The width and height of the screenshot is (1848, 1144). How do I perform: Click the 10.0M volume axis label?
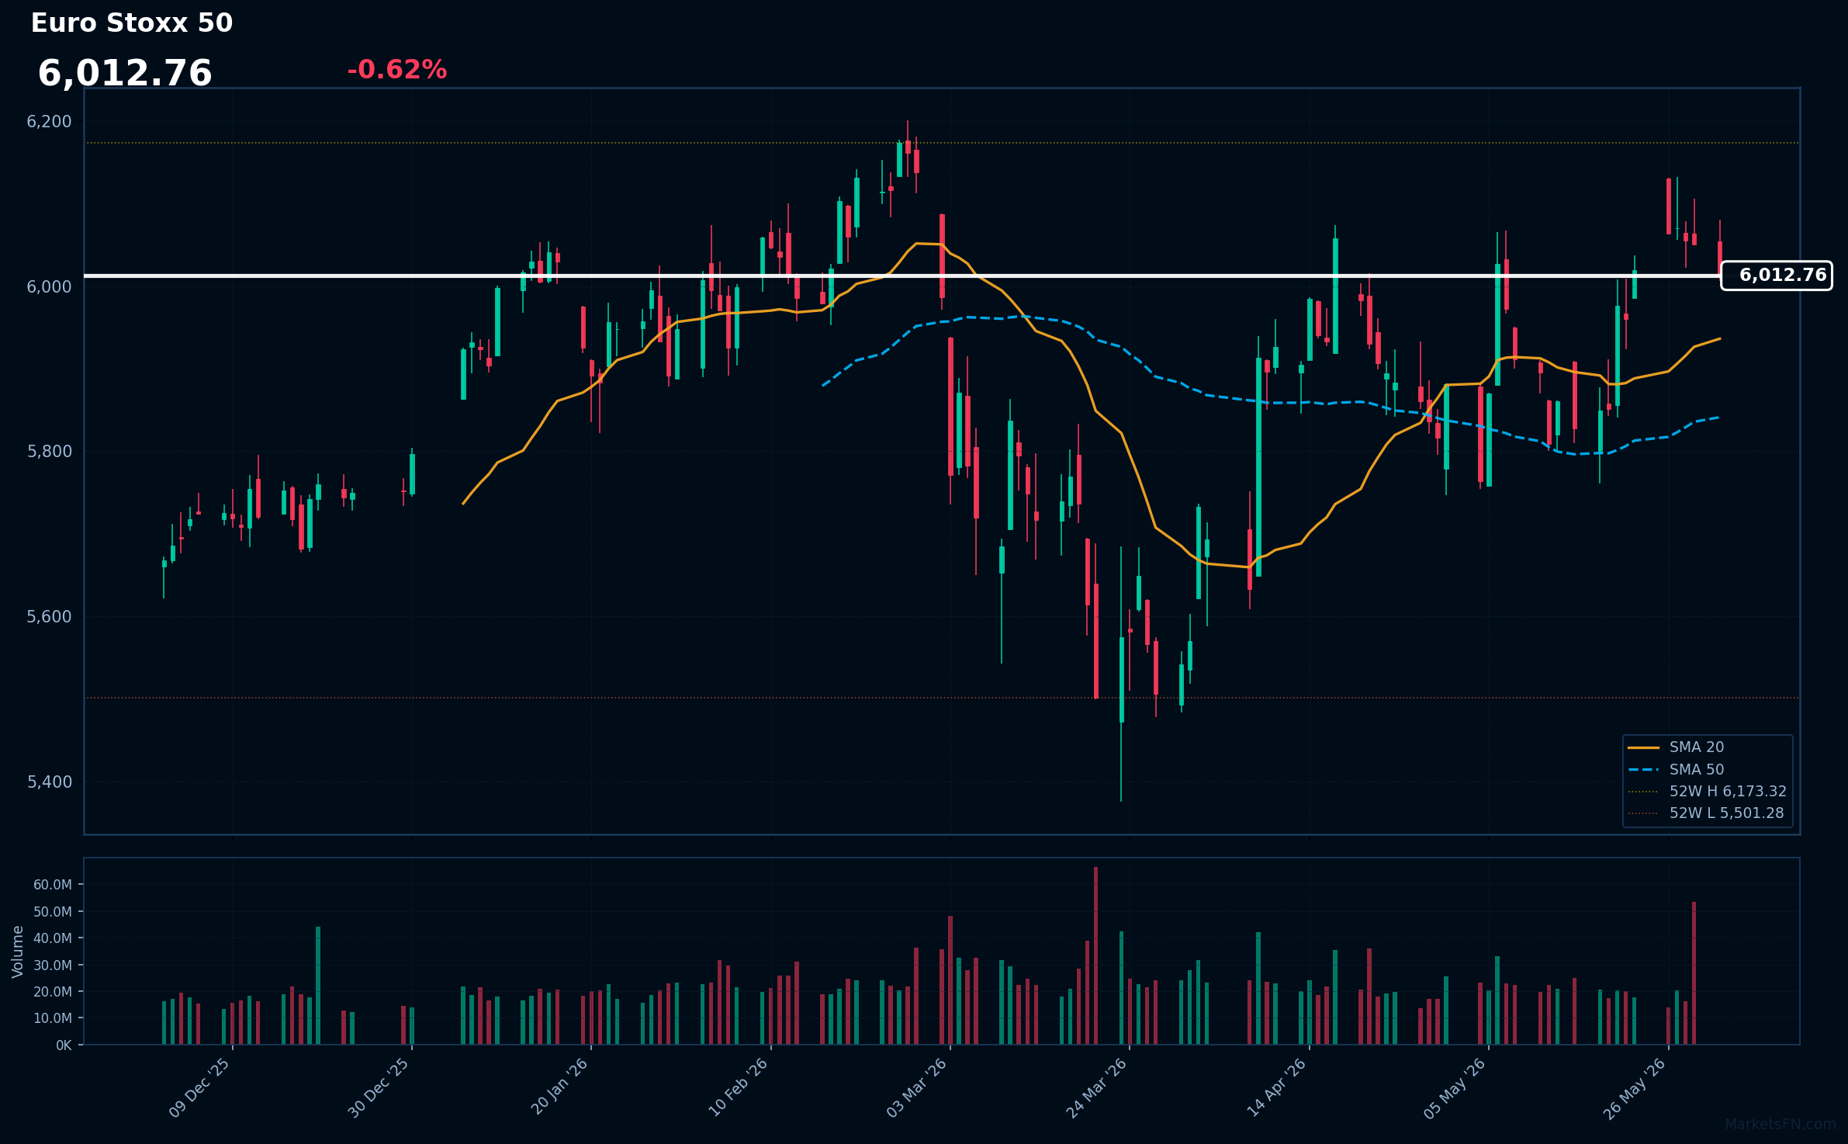[x=53, y=1018]
